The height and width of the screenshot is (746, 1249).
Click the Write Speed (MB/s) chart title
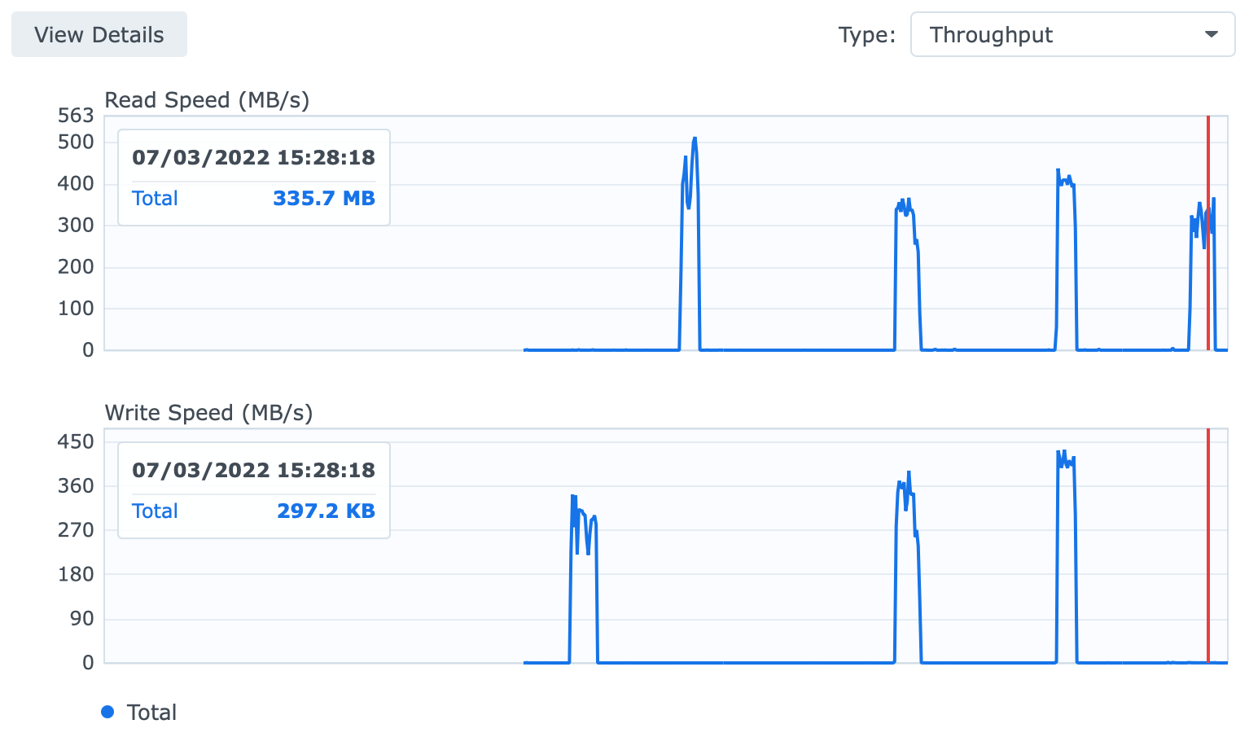(208, 413)
